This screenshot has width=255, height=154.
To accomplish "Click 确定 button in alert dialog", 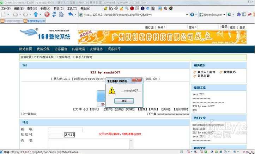I will tap(124, 101).
